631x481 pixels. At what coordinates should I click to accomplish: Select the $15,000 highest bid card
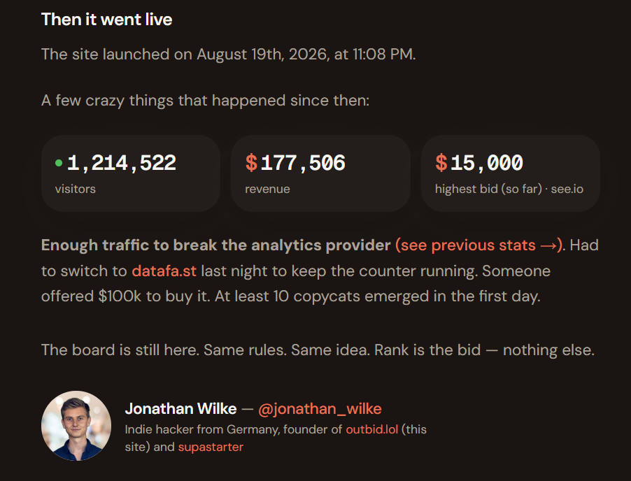point(511,173)
